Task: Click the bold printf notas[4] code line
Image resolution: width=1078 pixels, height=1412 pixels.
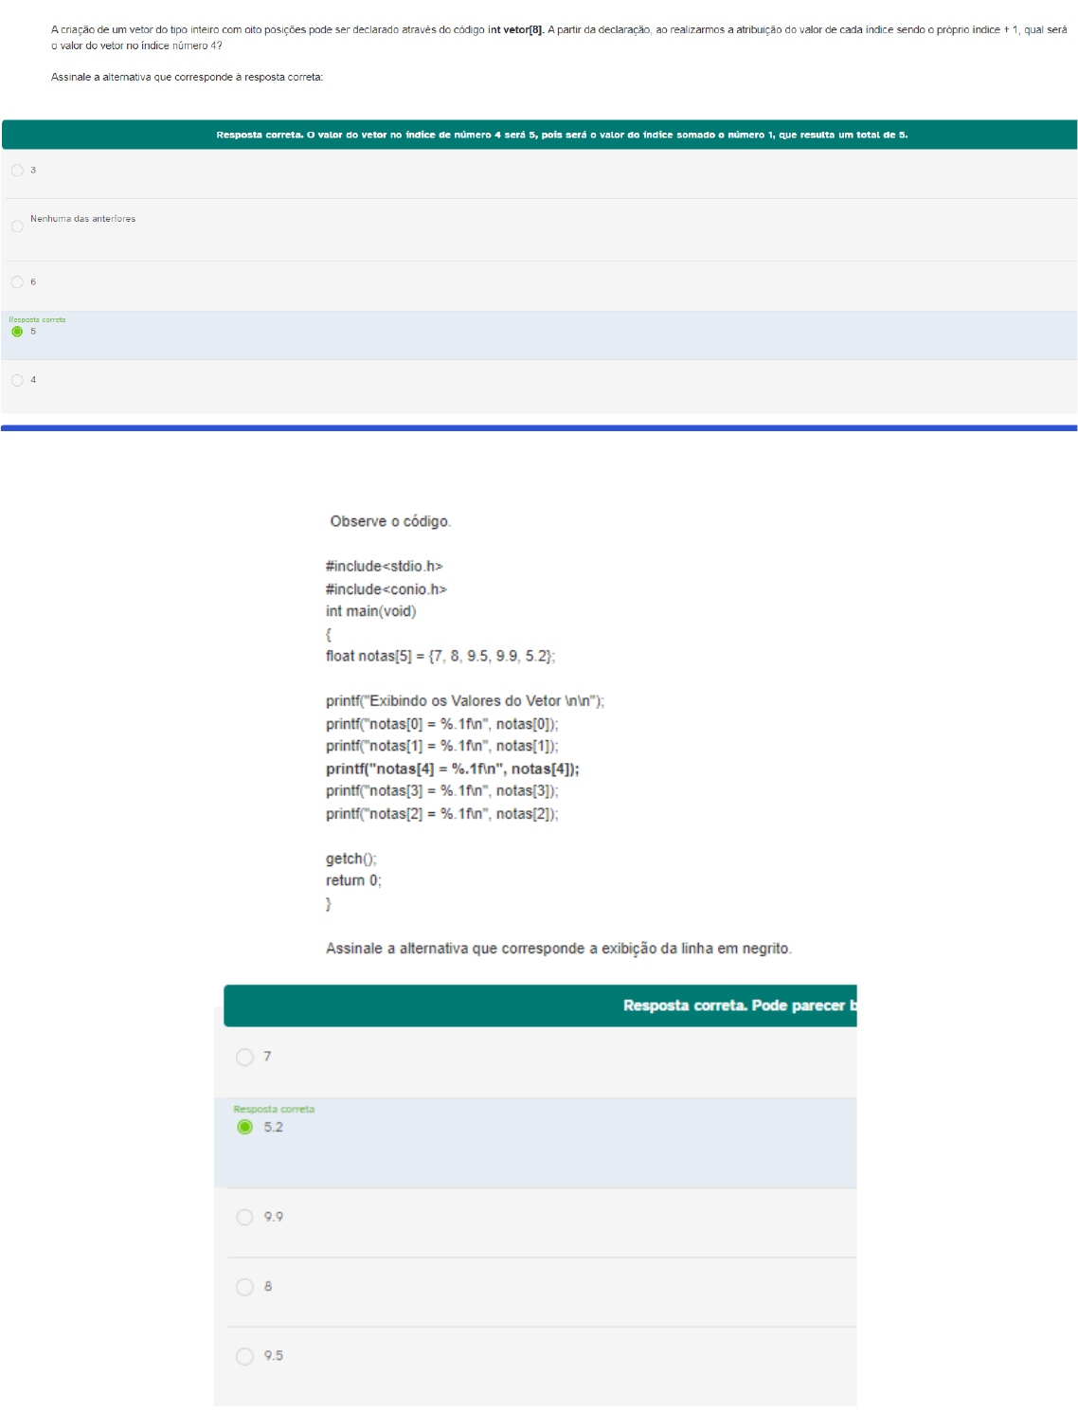Action: click(x=452, y=769)
